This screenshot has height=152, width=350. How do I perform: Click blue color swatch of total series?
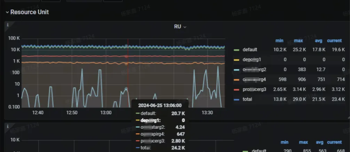(237, 99)
